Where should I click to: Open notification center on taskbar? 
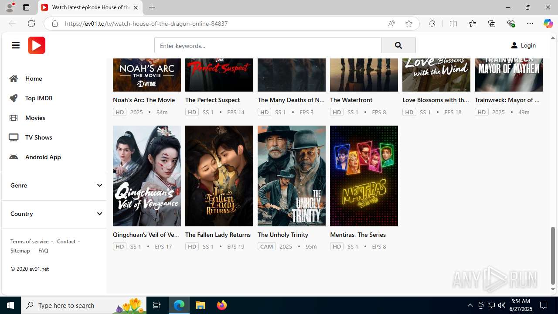coord(544,305)
